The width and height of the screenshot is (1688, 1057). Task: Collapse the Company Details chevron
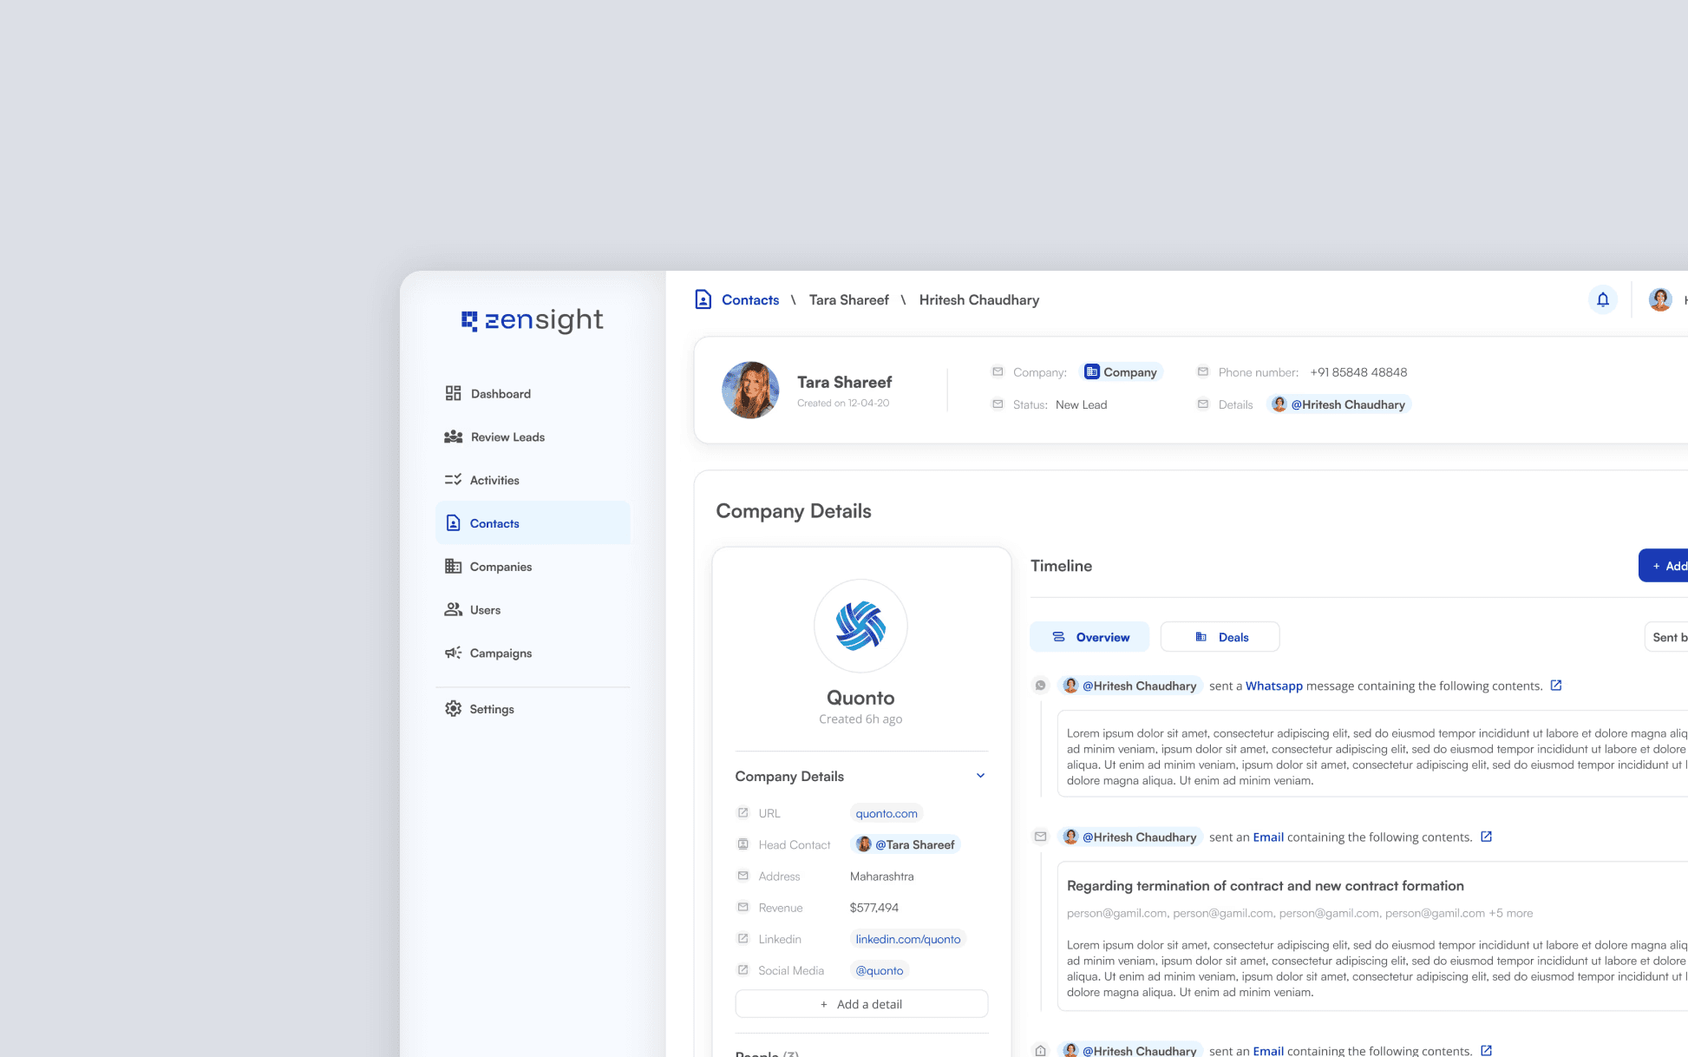980,776
